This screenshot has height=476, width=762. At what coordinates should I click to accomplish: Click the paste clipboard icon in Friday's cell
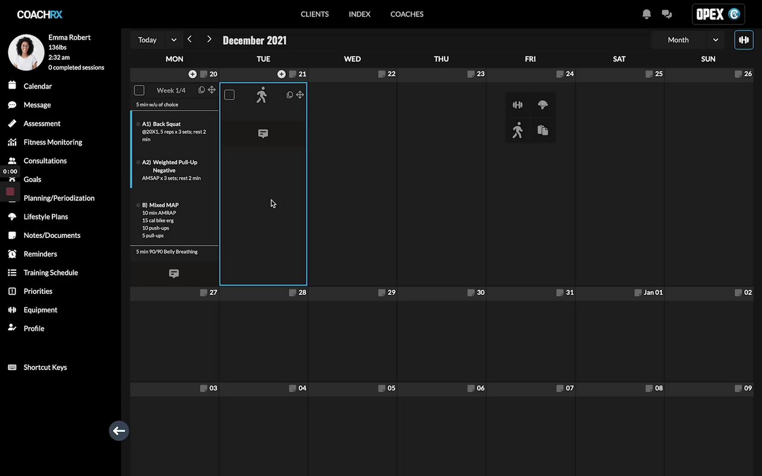[542, 130]
